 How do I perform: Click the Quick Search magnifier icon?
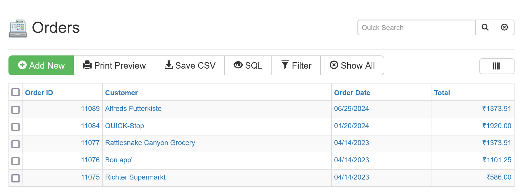[x=485, y=27]
